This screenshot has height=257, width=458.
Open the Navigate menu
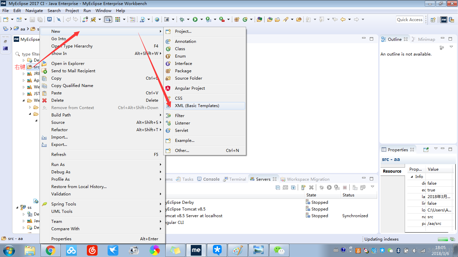(x=34, y=10)
